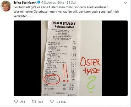Click the 1,1 Tsd. likes count
Screen dimensions: 131x107
click(61, 102)
